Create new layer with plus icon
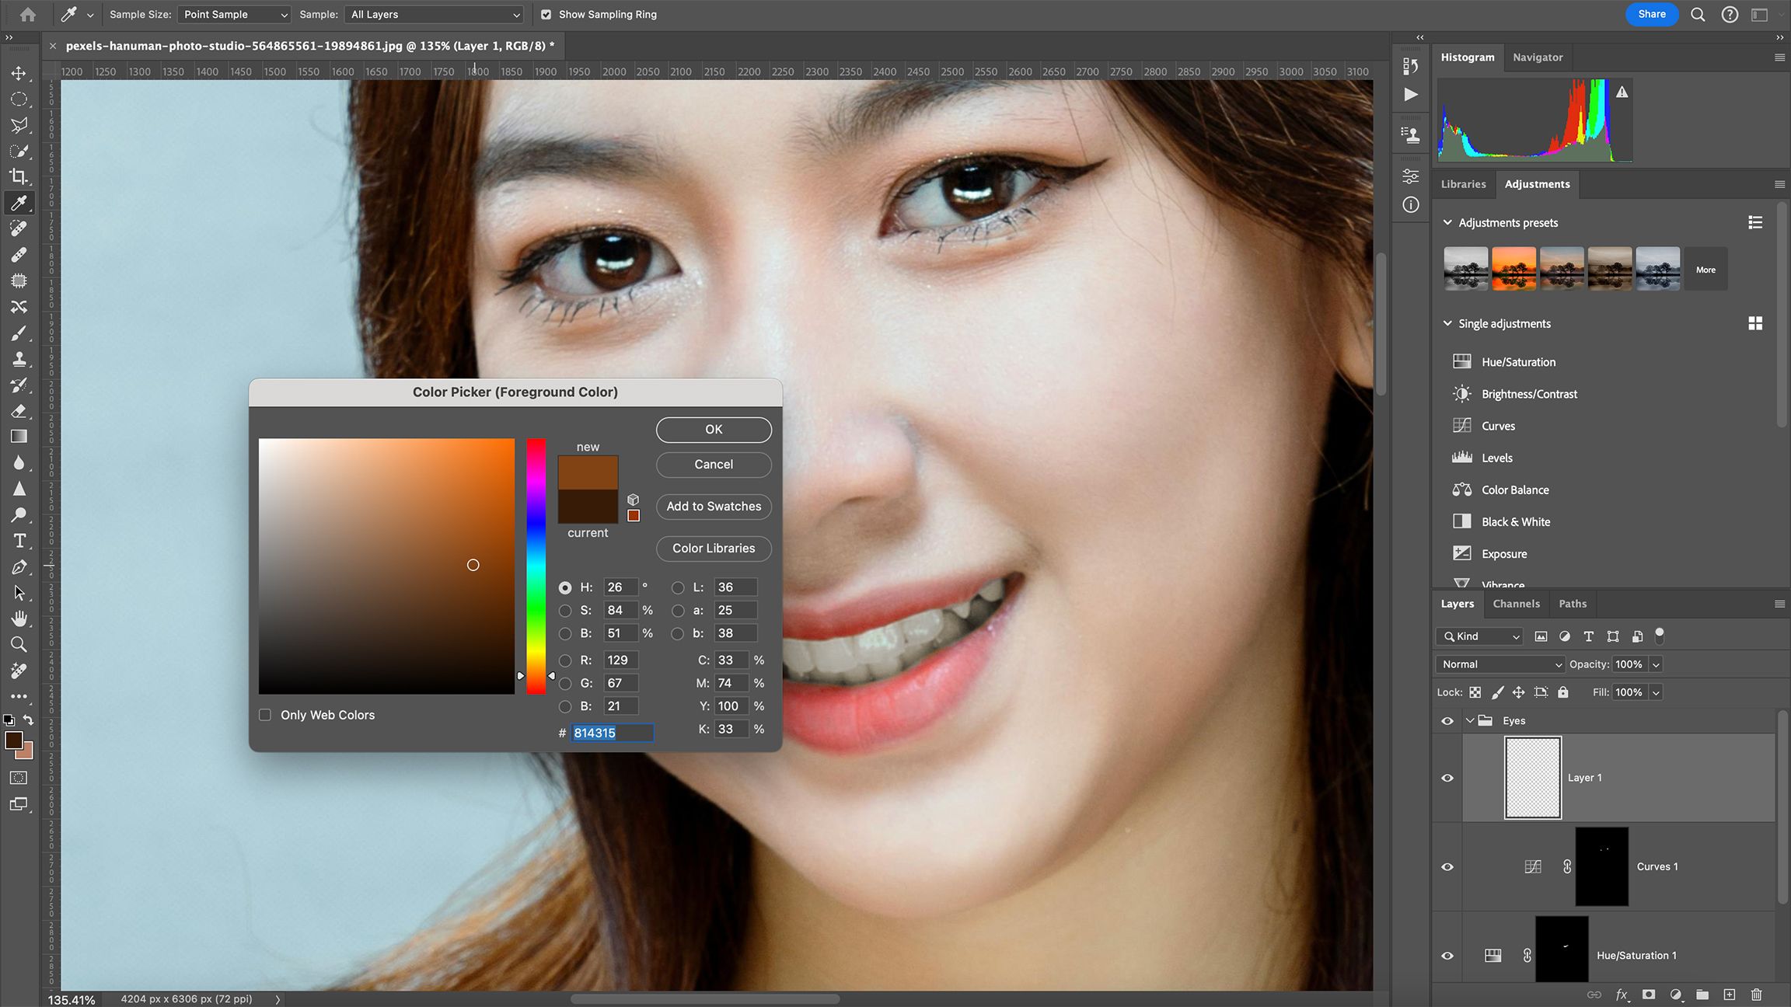Viewport: 1791px width, 1007px height. [1729, 995]
